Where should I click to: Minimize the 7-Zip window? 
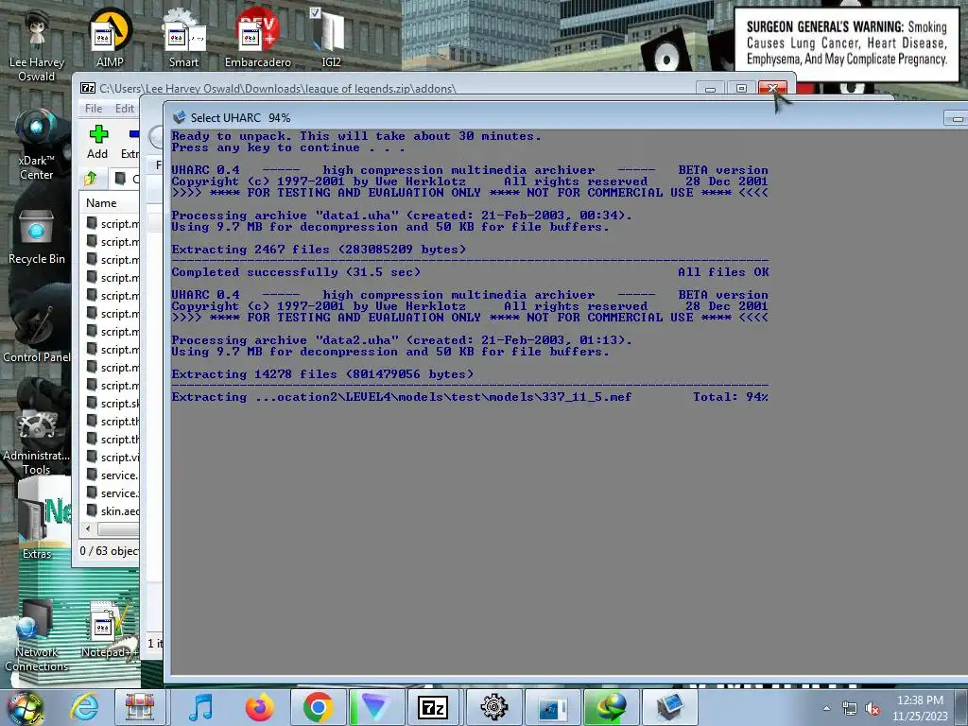point(710,89)
